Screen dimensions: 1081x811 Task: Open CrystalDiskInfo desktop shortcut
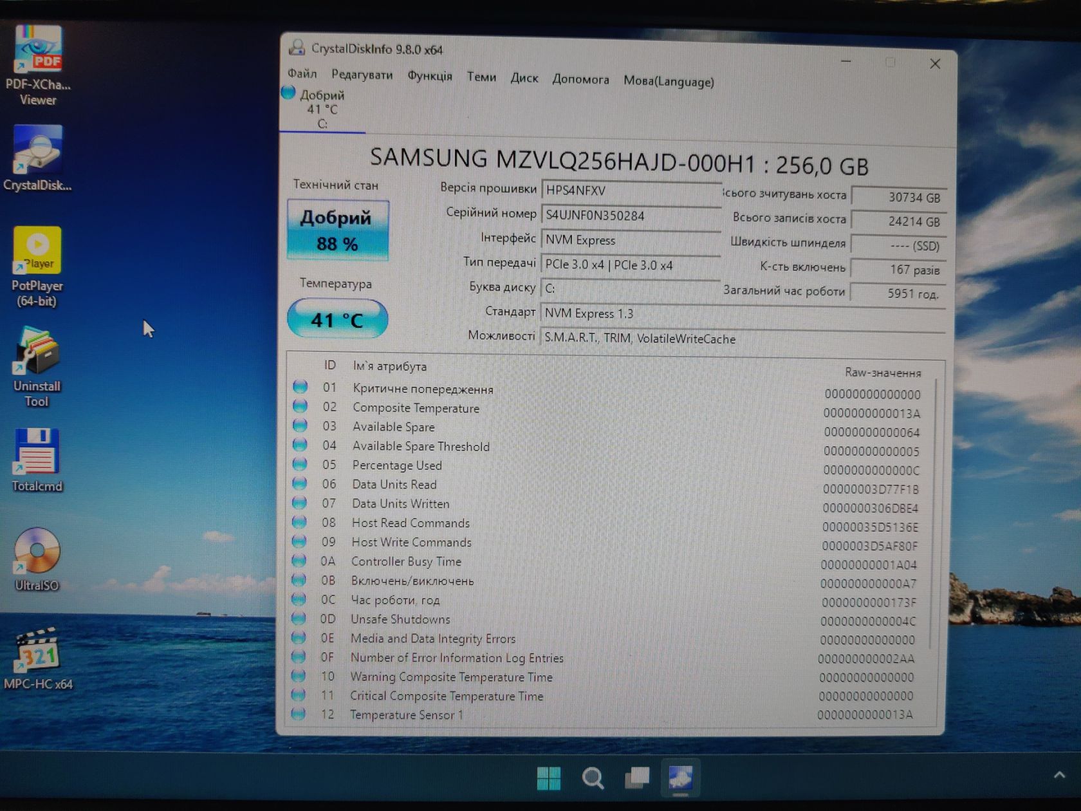click(37, 158)
